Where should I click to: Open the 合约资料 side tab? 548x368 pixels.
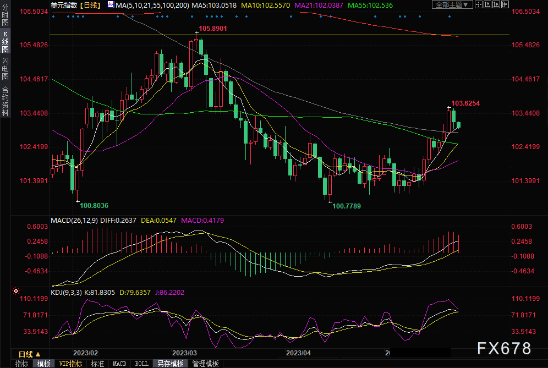click(6, 101)
